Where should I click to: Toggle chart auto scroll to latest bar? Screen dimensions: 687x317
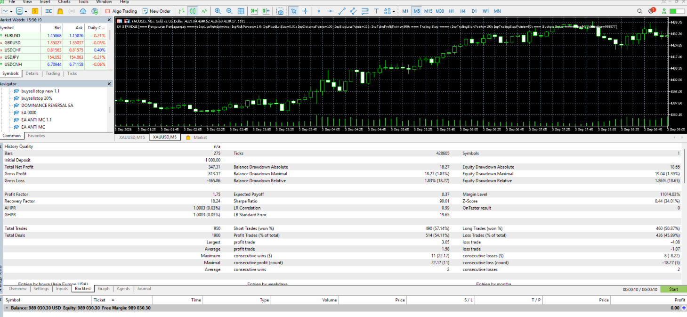(254, 11)
